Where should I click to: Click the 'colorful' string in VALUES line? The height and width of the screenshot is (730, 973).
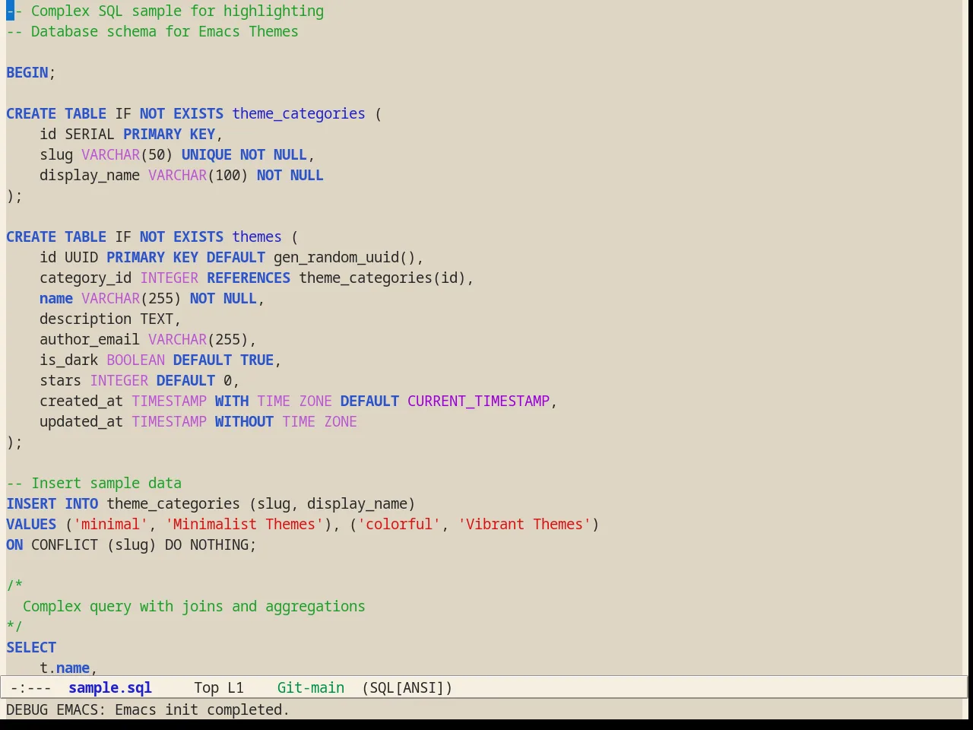pyautogui.click(x=399, y=524)
